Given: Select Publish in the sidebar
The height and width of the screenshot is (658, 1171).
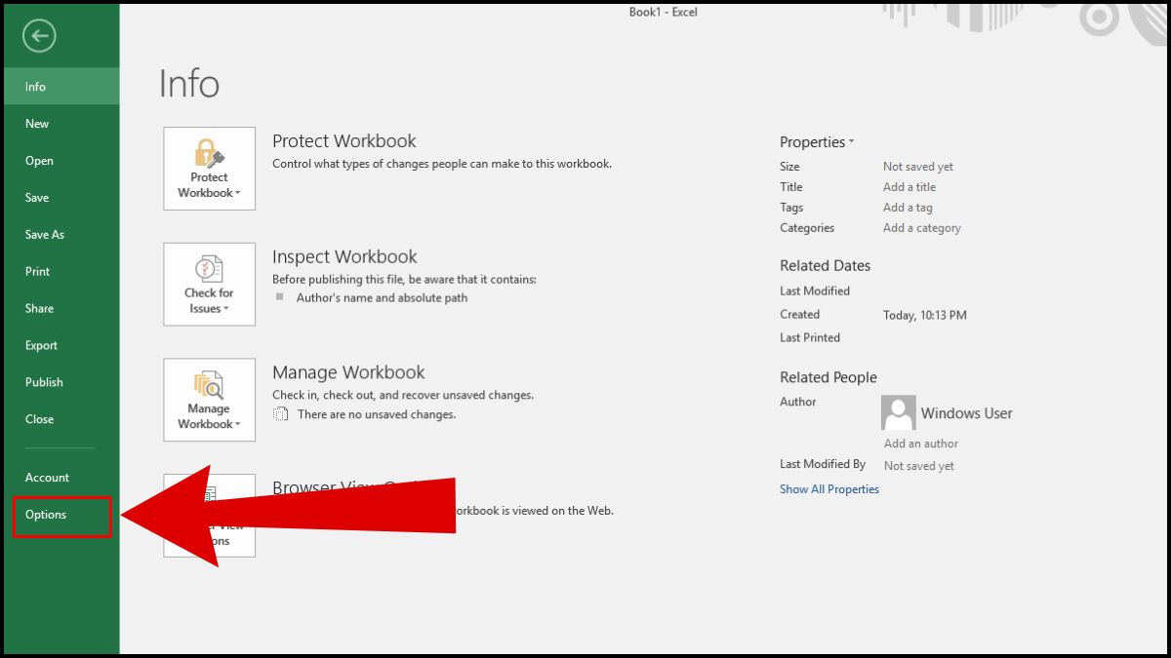Looking at the screenshot, I should (x=61, y=383).
